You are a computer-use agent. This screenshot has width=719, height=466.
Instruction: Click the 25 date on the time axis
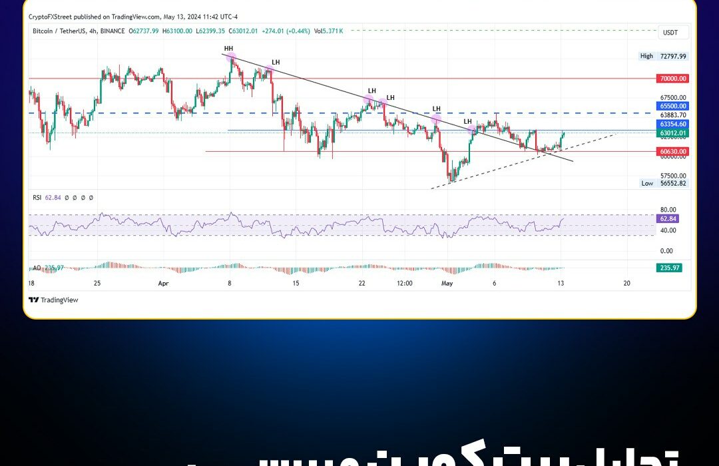tap(97, 284)
